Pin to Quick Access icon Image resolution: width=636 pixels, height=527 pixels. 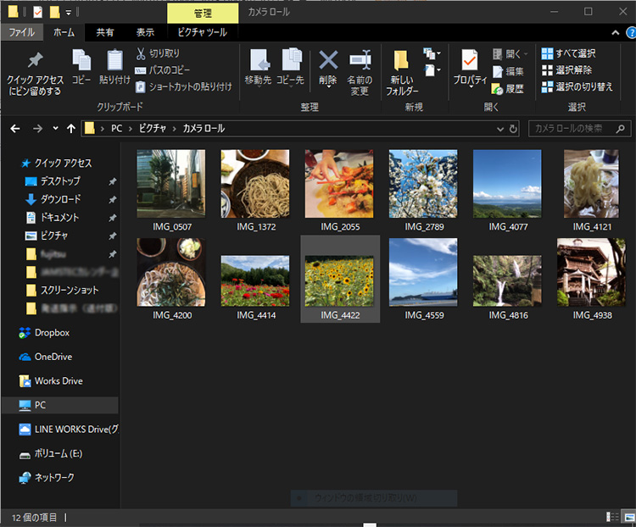[34, 72]
